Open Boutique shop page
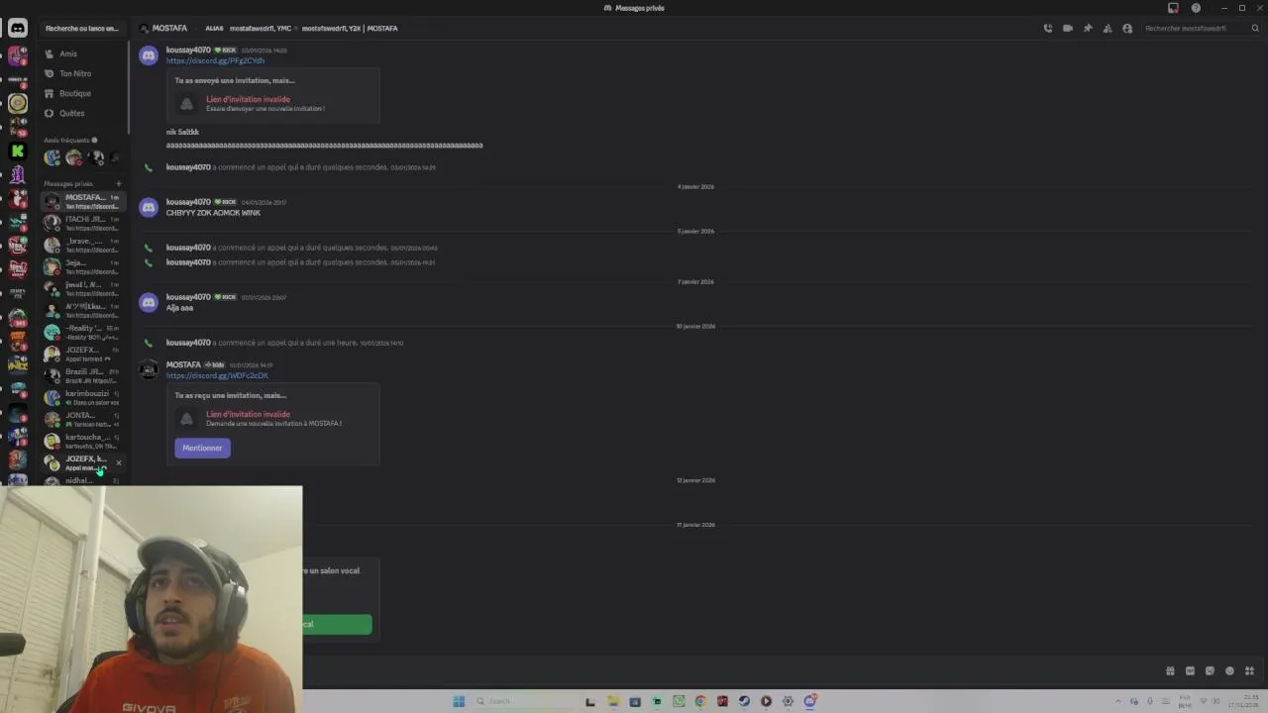 tap(84, 93)
